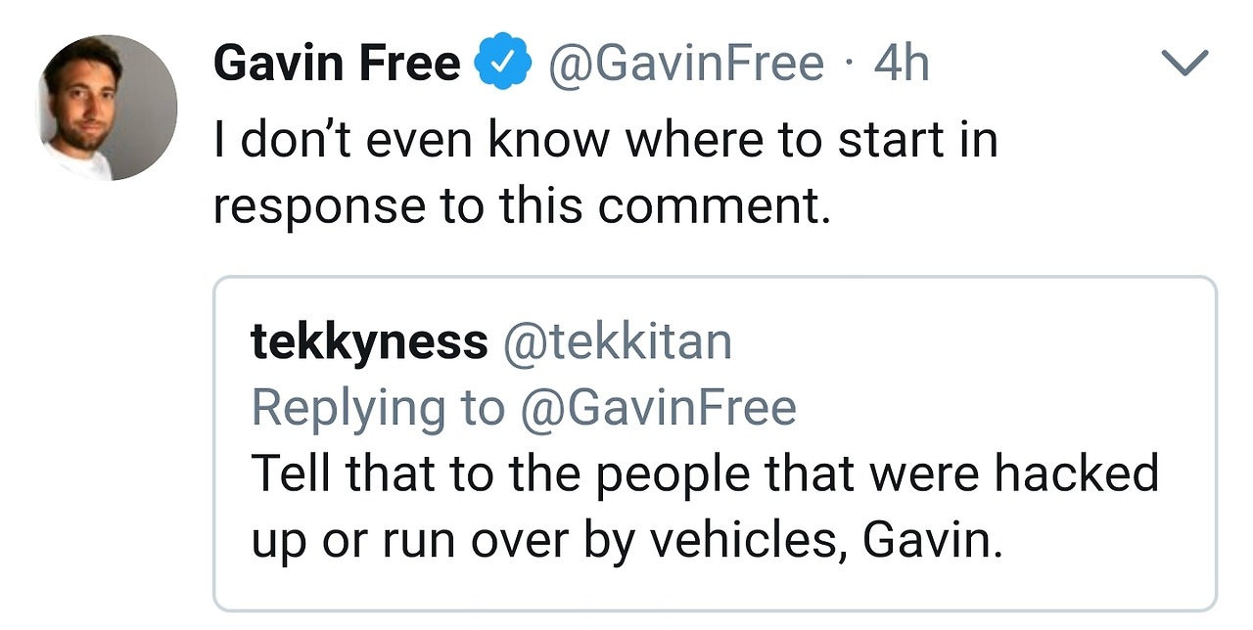Click the line 'Tell that to the people that were hacked'
Image resolution: width=1253 pixels, height=630 pixels.
(x=705, y=473)
